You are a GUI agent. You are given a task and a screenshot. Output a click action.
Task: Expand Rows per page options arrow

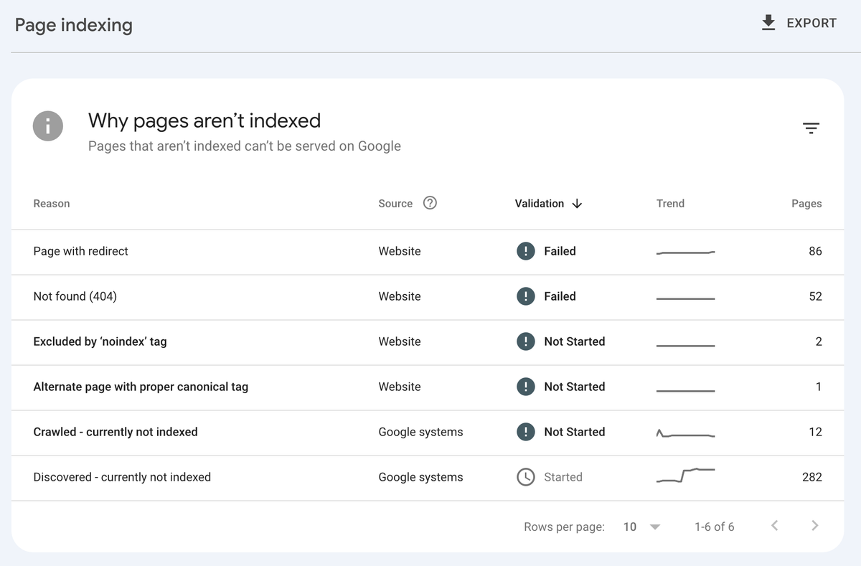click(x=654, y=527)
